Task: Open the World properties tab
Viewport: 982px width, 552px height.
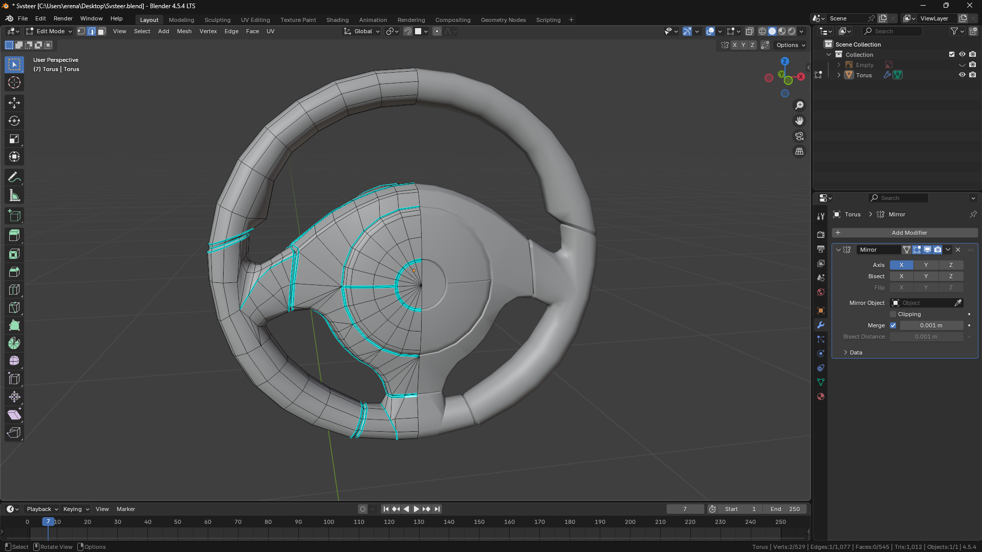Action: [821, 292]
